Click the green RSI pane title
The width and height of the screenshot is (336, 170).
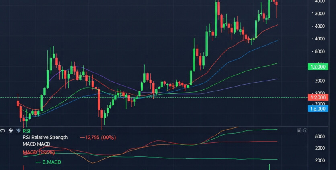27,131
